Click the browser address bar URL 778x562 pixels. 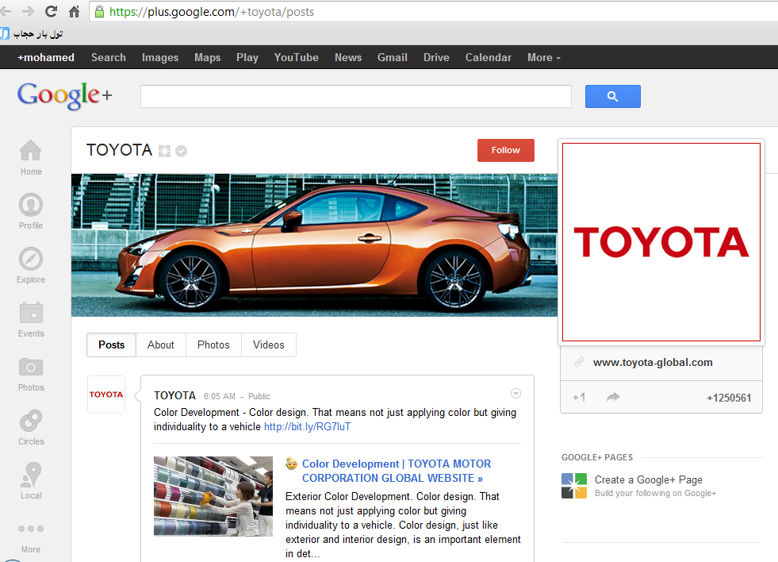tap(212, 12)
